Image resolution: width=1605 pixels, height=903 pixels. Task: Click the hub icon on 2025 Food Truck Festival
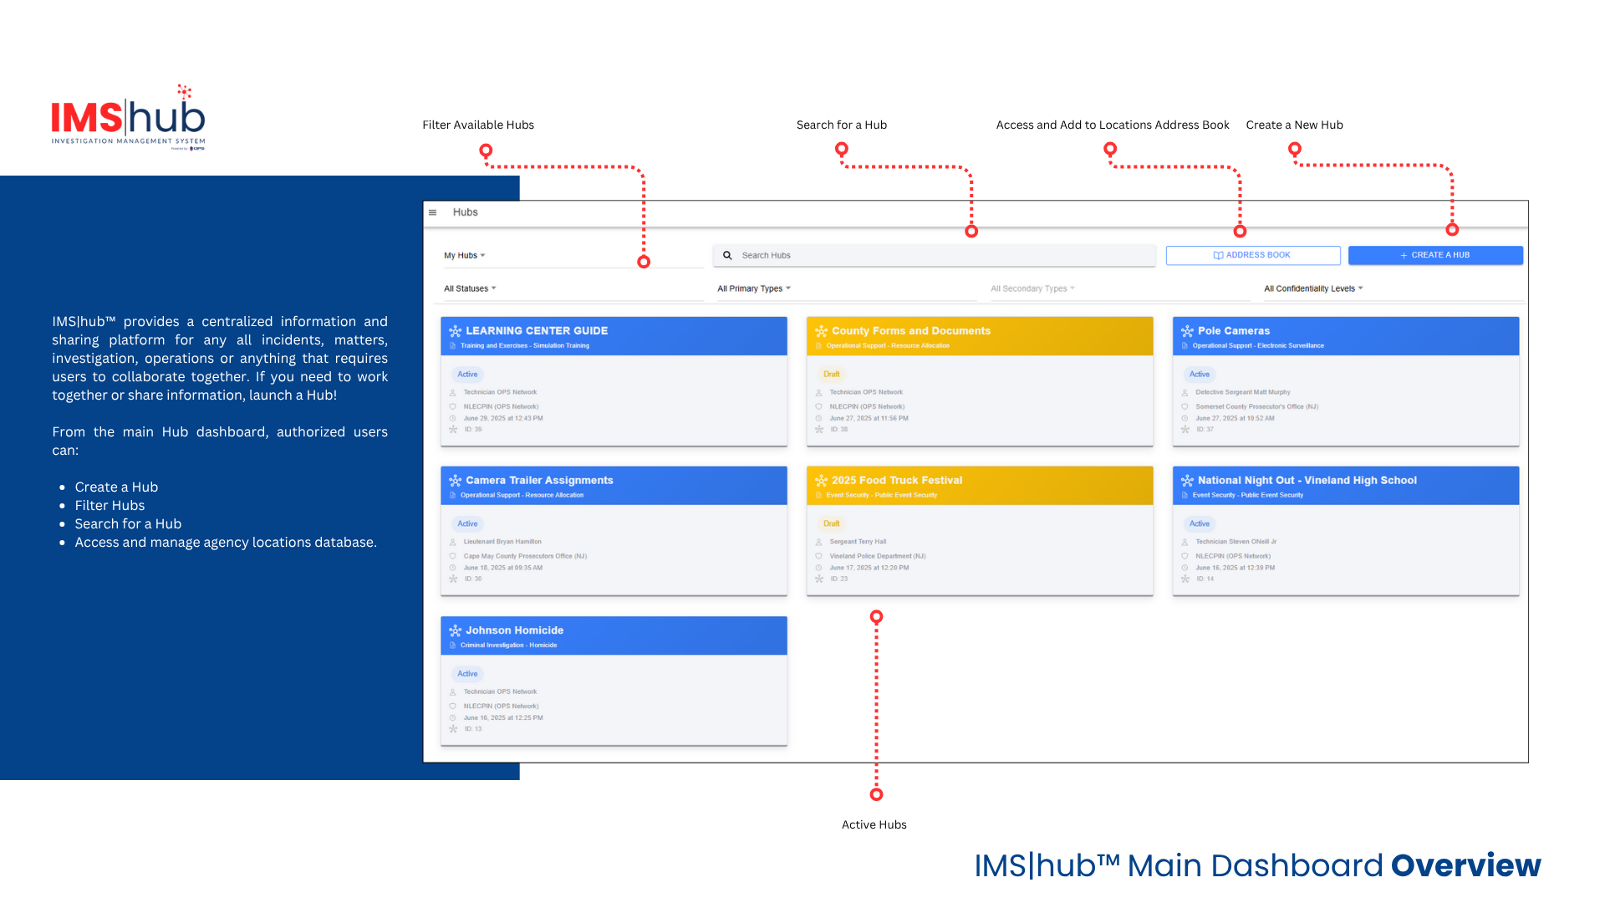[x=821, y=481]
